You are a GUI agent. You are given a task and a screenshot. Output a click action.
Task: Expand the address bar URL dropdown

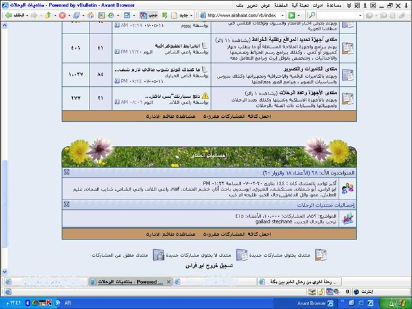283,15
